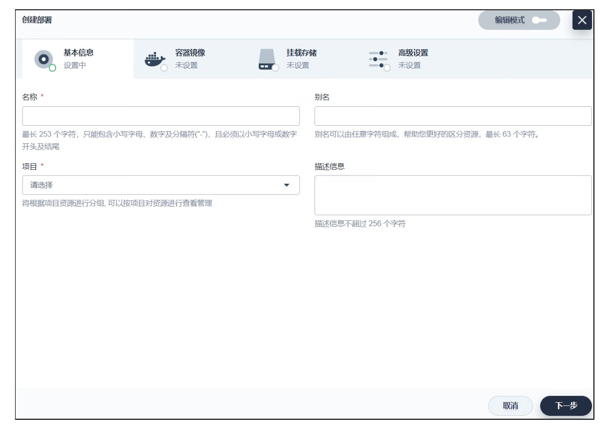The width and height of the screenshot is (611, 428).
Task: Switch to 挂载存储 tab
Action: [x=301, y=53]
